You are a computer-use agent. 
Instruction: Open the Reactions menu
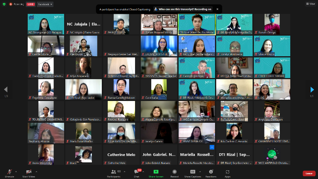tap(211, 173)
